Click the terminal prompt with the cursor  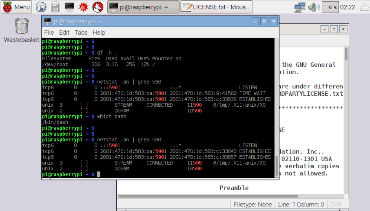71,174
